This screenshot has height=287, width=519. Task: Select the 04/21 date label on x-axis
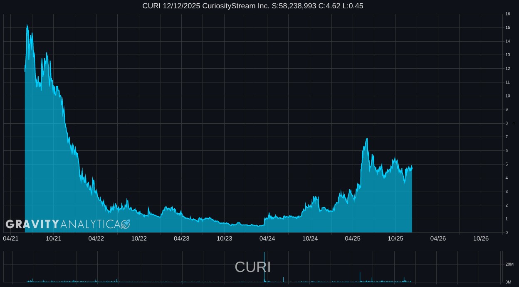point(10,238)
